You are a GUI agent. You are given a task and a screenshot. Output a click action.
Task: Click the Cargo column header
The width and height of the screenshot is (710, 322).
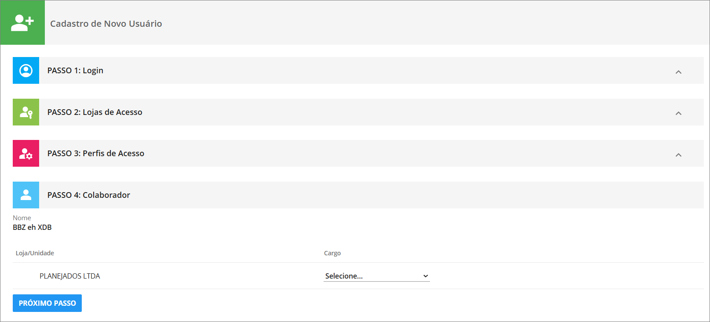coord(332,253)
